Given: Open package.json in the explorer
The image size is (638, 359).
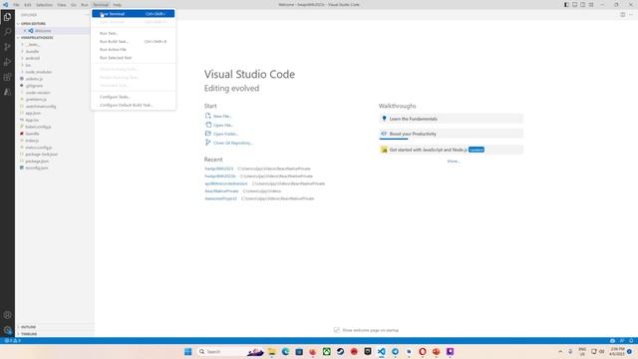Looking at the screenshot, I should pos(37,162).
